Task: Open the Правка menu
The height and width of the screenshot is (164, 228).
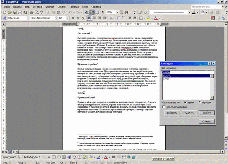Action: 17,7
